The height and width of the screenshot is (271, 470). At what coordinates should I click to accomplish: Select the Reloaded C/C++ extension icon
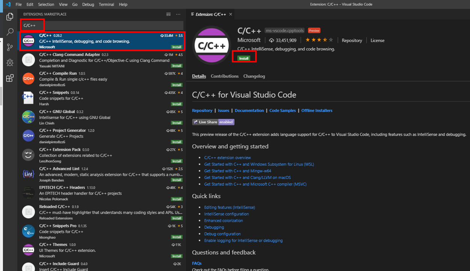[x=29, y=212]
